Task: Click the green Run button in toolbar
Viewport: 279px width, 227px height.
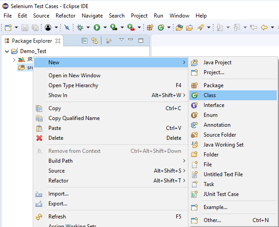Action: coord(96,27)
